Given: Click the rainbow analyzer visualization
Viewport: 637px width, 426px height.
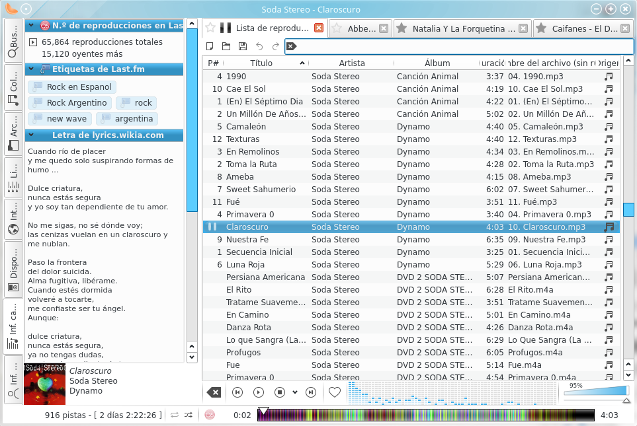Looking at the screenshot, I should tap(452, 392).
